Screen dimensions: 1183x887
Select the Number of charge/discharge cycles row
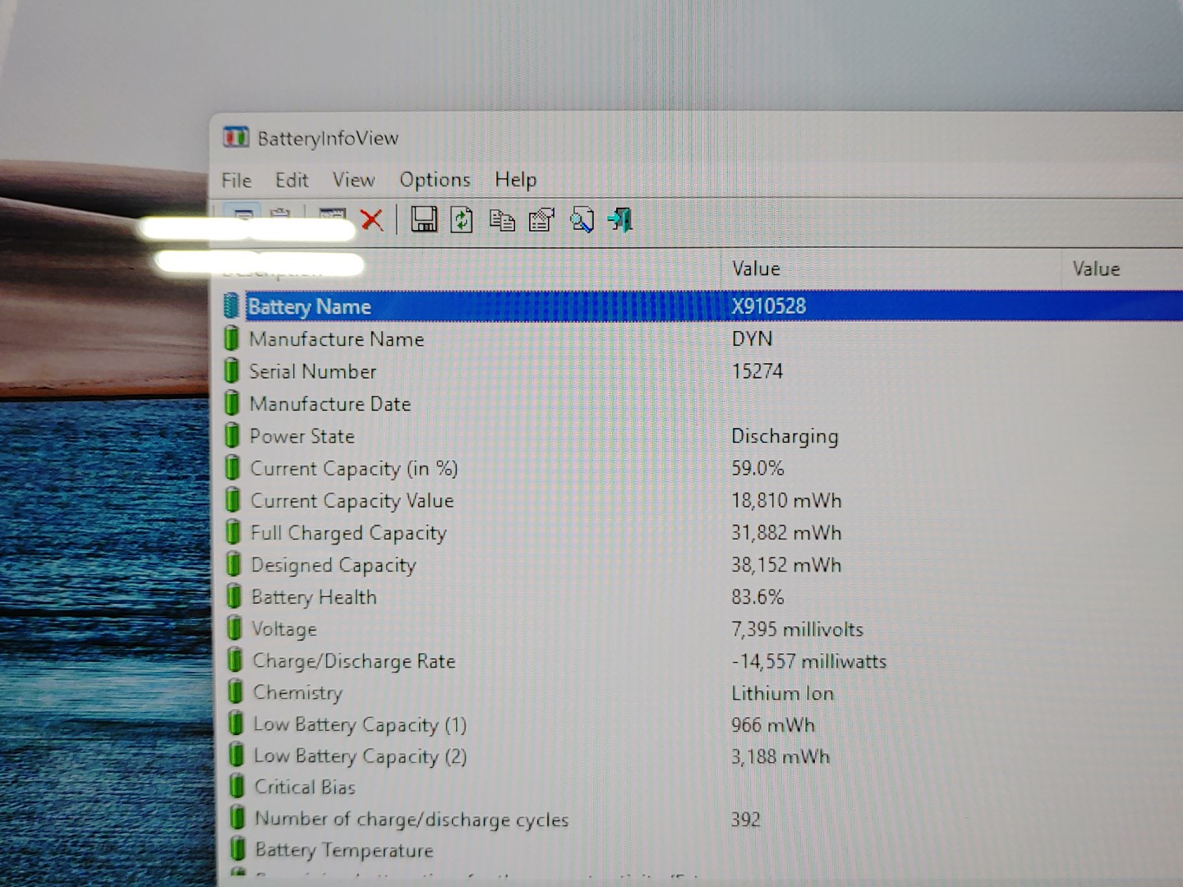click(x=411, y=819)
